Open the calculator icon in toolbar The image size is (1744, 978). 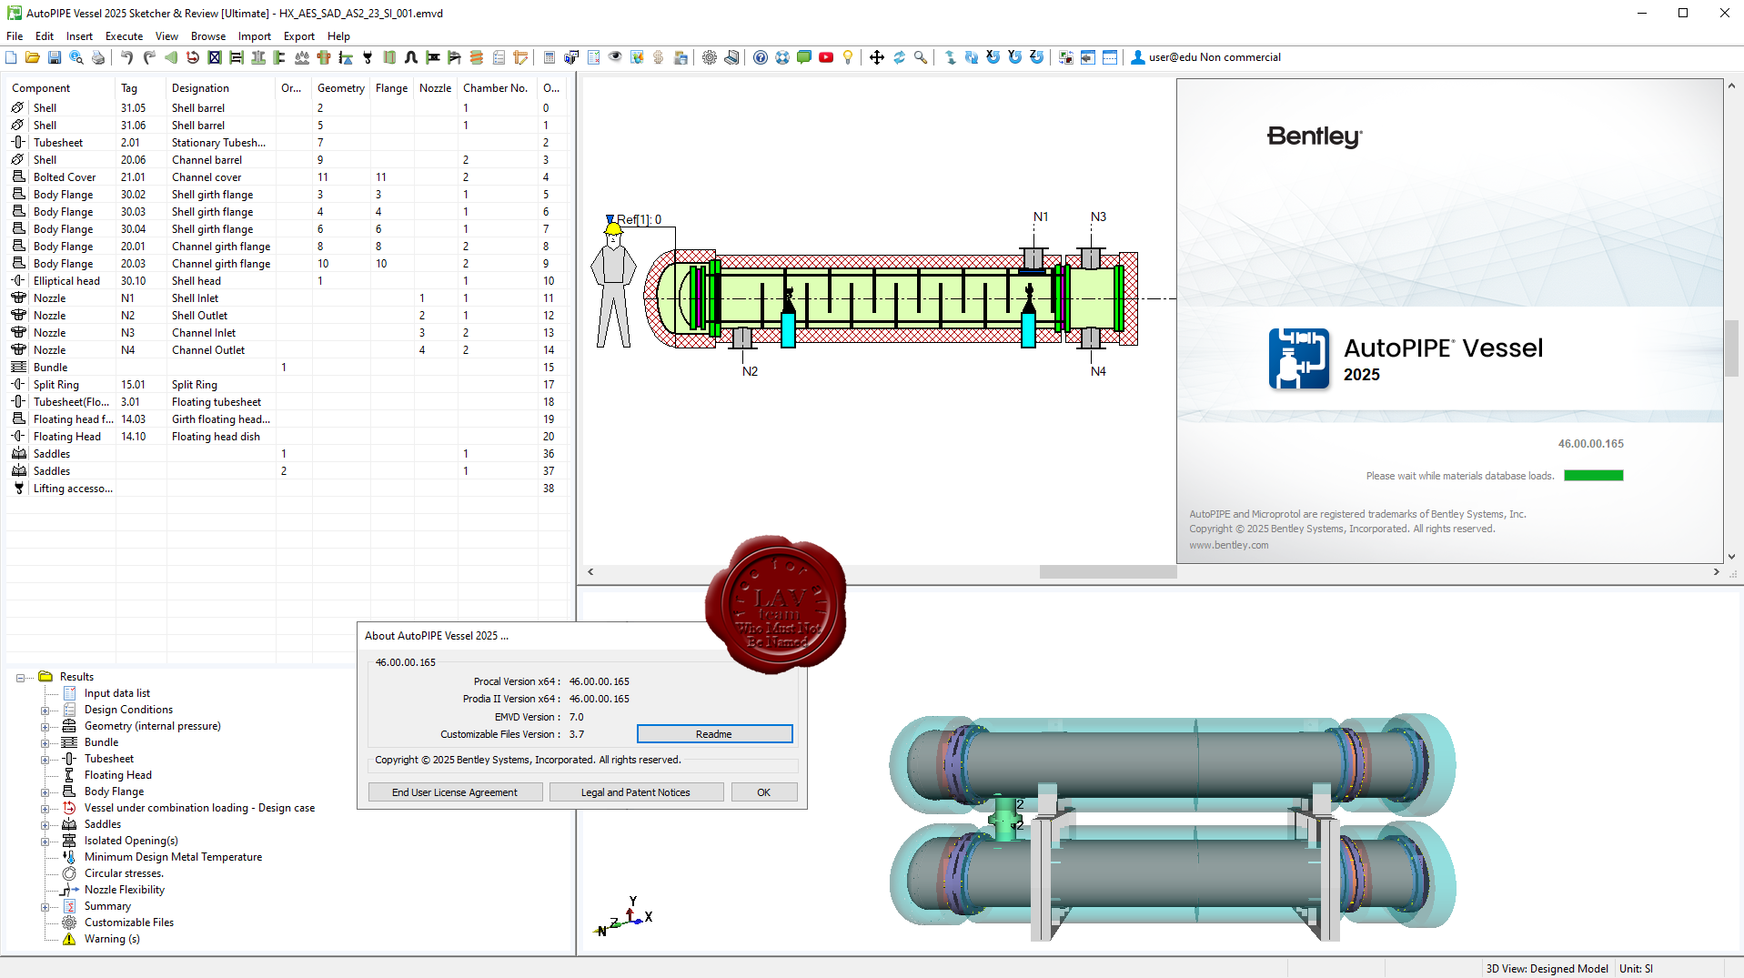coord(549,57)
